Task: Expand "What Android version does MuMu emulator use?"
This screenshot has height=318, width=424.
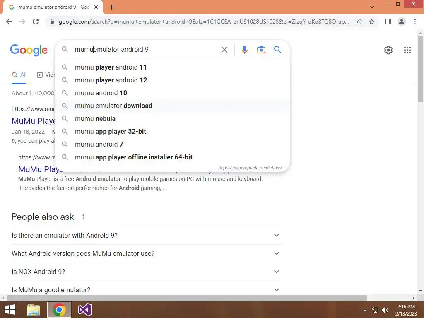Action: tap(147, 253)
